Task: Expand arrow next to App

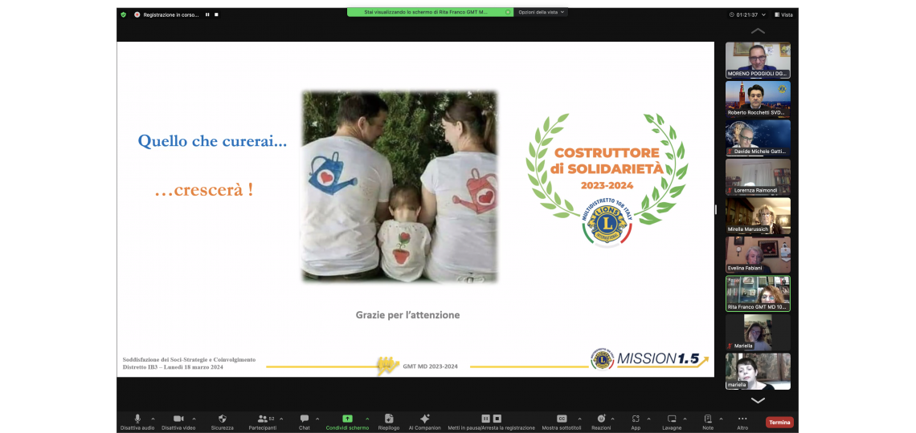Action: tap(648, 419)
